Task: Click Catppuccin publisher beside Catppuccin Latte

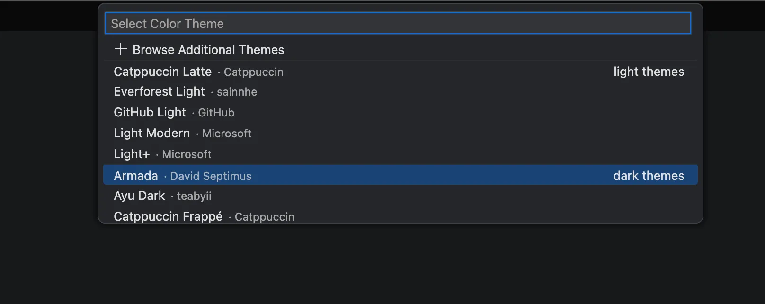Action: (x=254, y=72)
